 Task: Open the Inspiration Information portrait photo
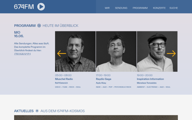[x=157, y=52]
